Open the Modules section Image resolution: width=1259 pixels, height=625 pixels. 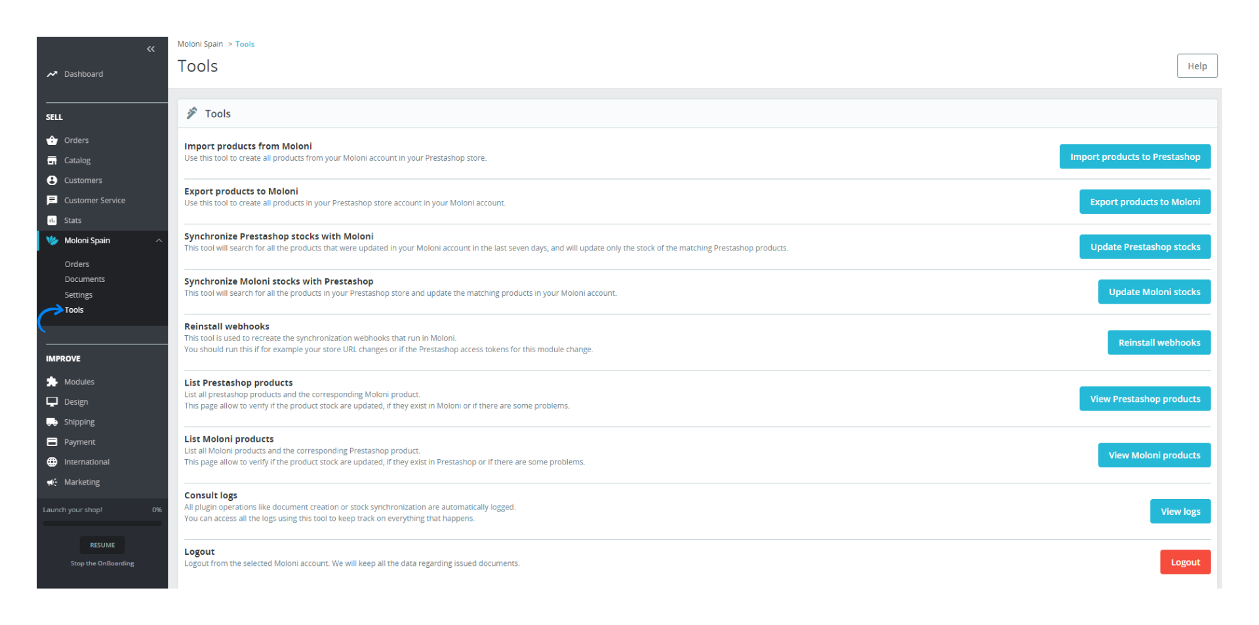(x=52, y=381)
